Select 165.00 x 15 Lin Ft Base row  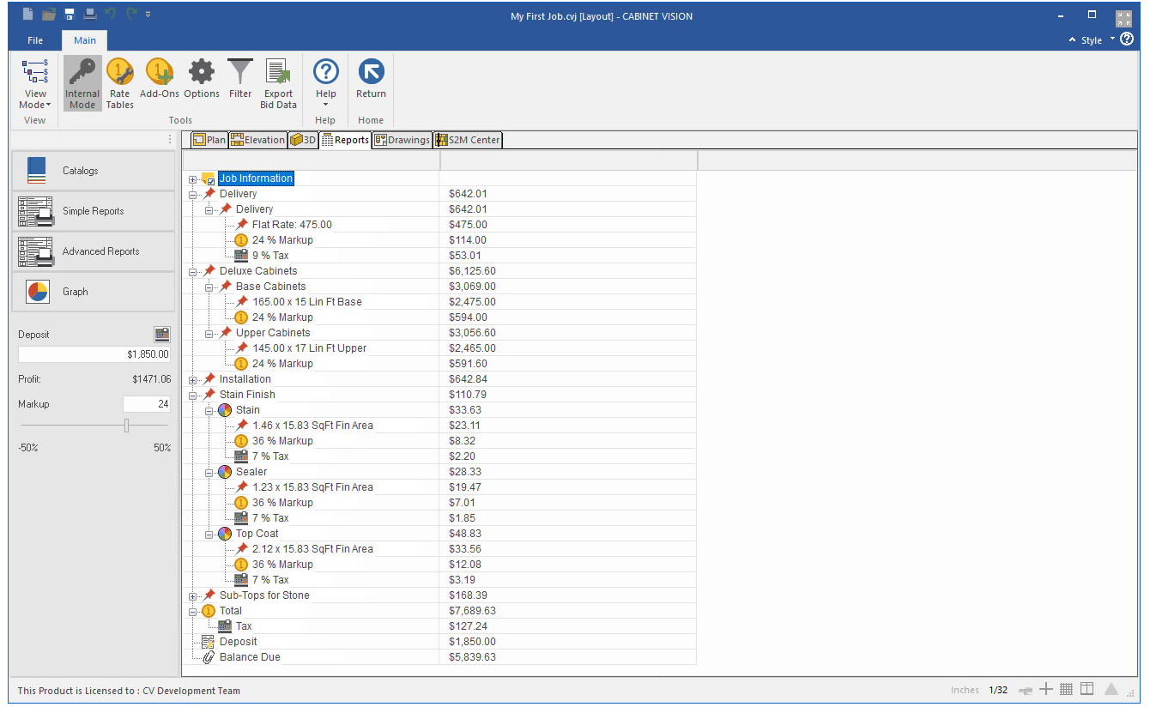[307, 302]
